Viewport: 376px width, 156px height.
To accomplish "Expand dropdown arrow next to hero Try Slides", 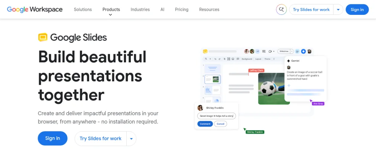I will (132, 139).
